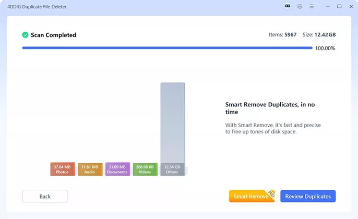Open the feedback message icon
358x219 pixels.
tap(300, 7)
